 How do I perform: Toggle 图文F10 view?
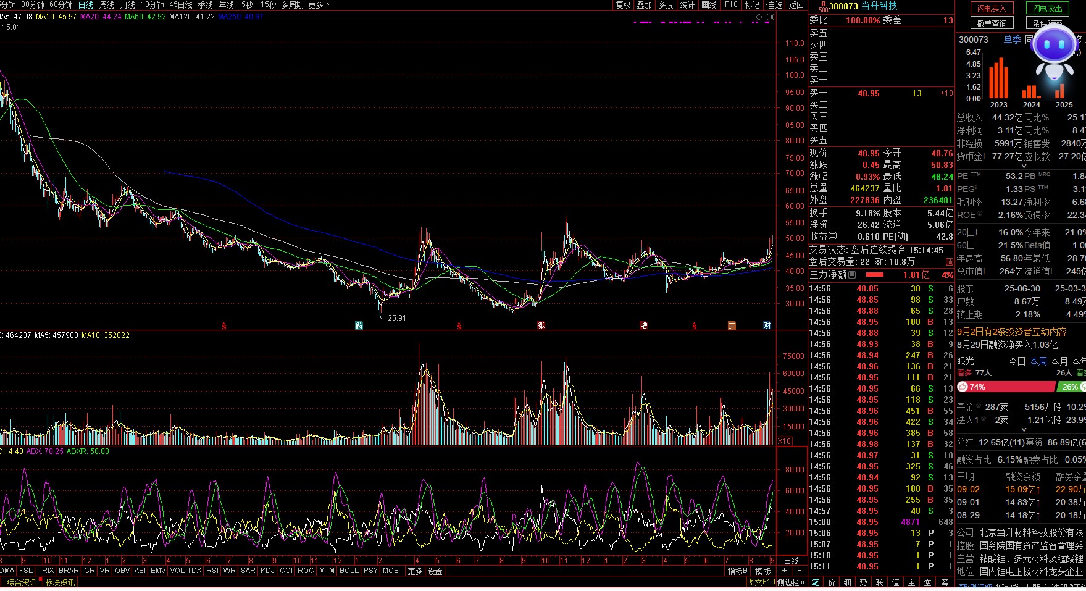[761, 582]
